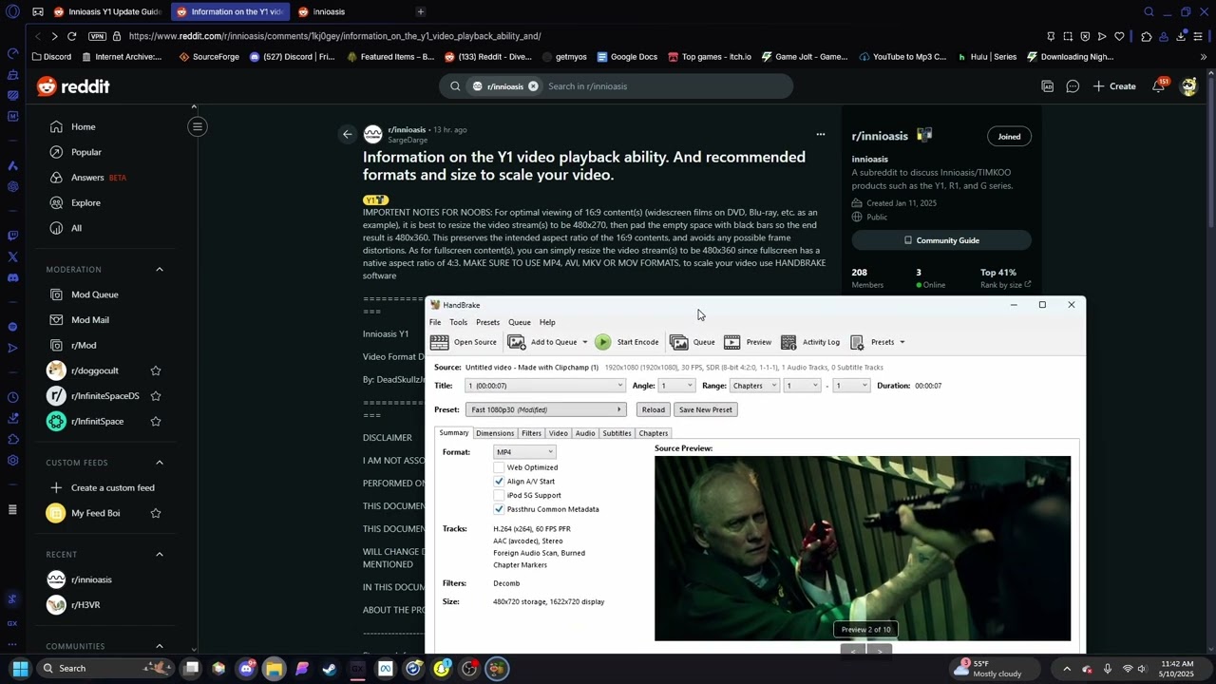This screenshot has height=684, width=1216.
Task: Open the Help menu in HandBrake
Action: tap(547, 322)
